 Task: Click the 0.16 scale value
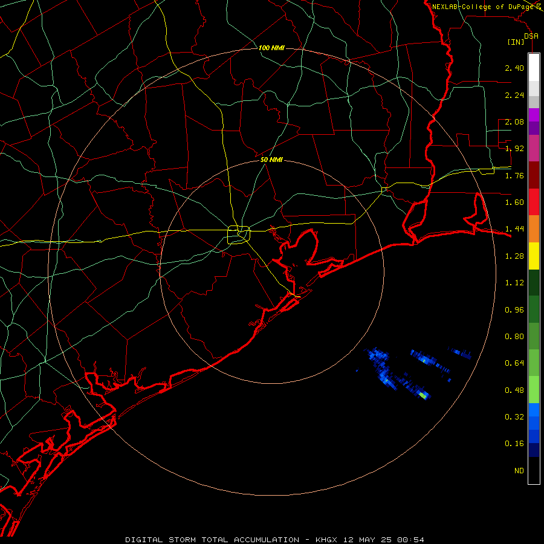point(514,444)
